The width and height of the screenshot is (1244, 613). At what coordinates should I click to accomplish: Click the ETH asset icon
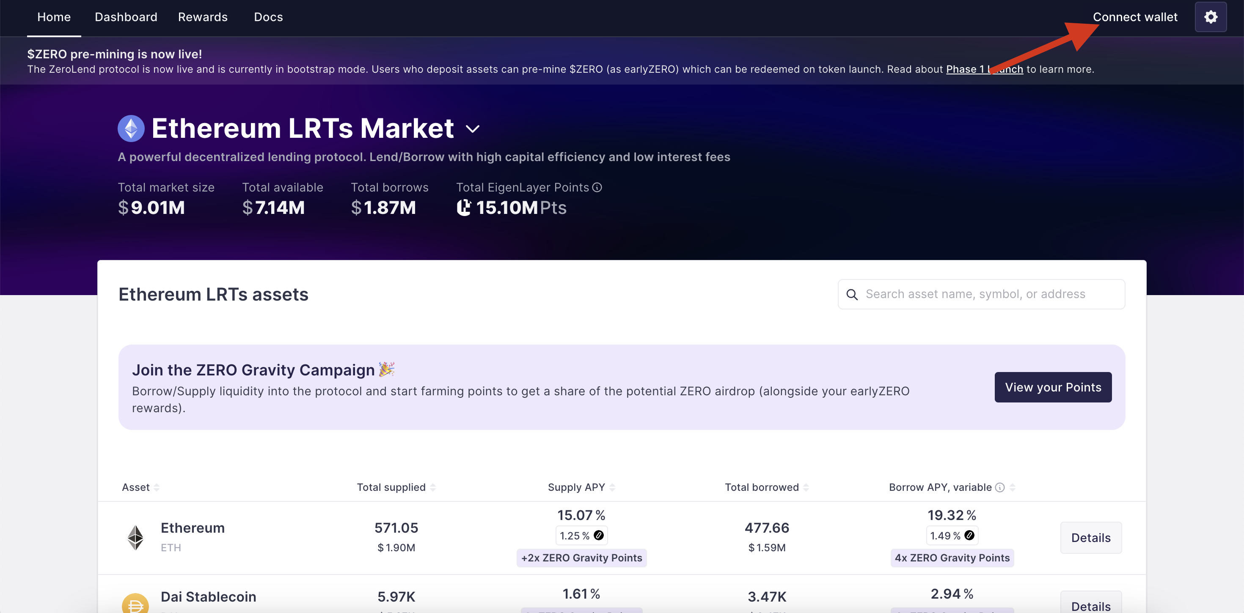tap(135, 537)
